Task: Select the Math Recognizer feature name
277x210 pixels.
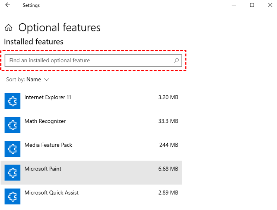Action: pos(45,121)
